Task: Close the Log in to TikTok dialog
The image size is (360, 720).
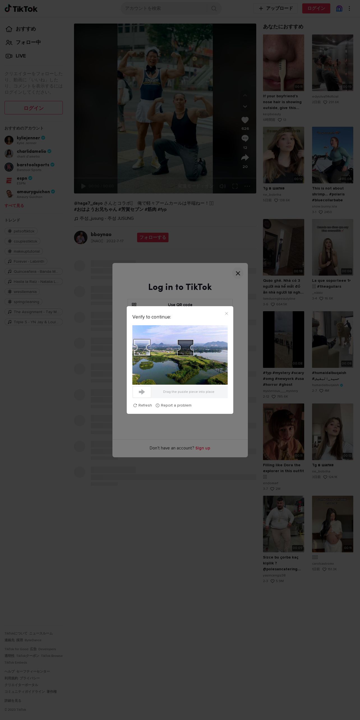Action: (238, 273)
